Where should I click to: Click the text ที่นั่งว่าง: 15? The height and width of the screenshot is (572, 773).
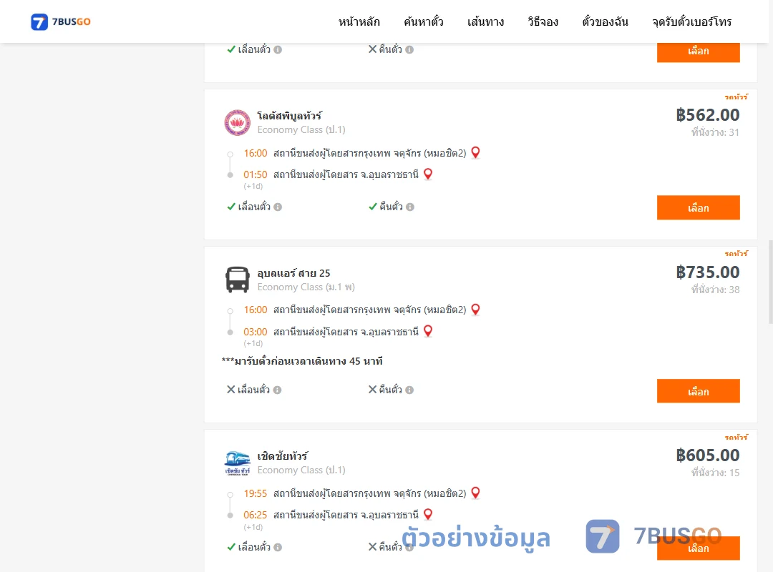tap(715, 473)
